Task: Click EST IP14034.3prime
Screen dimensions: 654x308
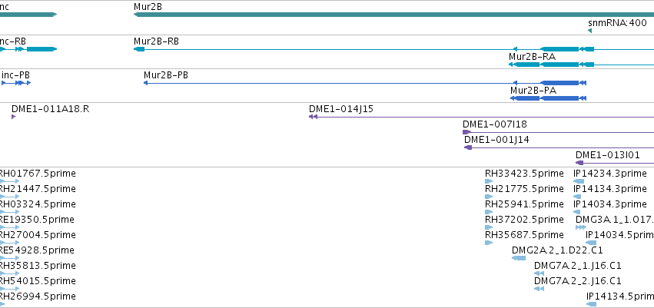Action: 610,204
